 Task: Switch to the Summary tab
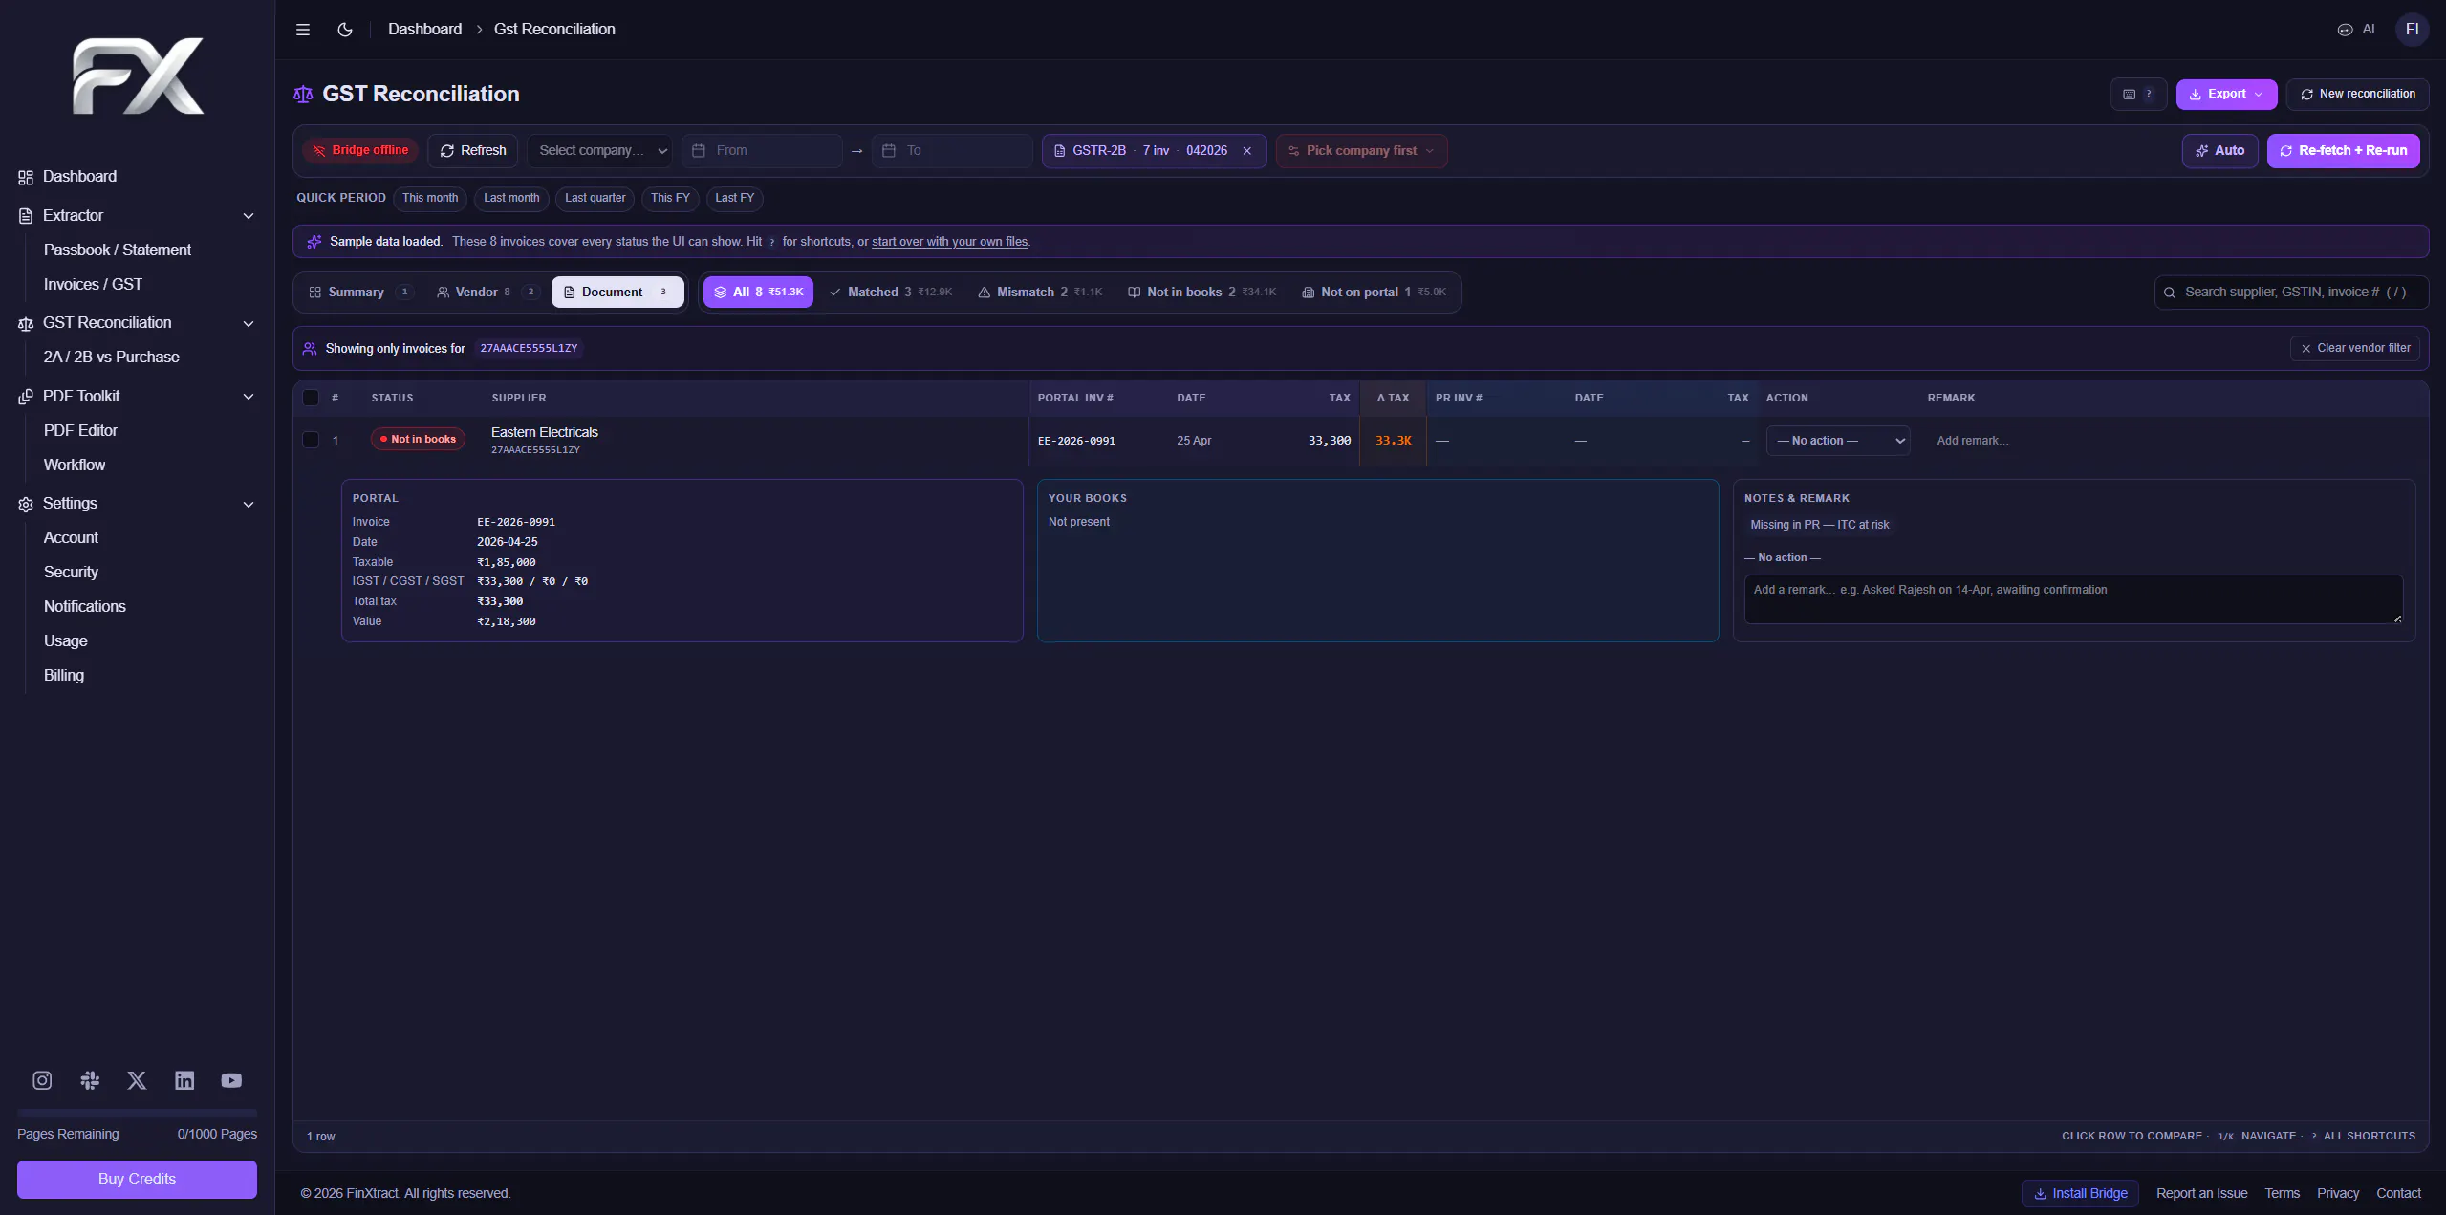pyautogui.click(x=359, y=293)
